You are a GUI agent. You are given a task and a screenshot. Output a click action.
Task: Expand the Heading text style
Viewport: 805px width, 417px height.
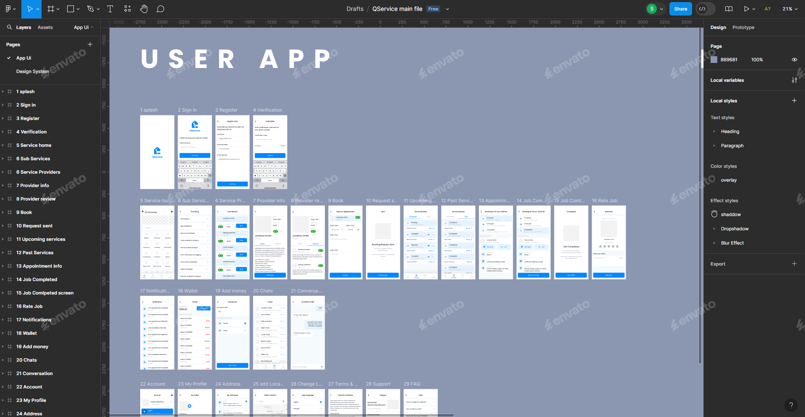click(715, 131)
